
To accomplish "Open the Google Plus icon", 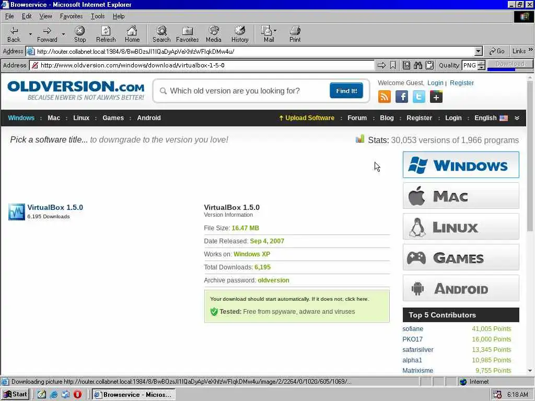I will pyautogui.click(x=436, y=97).
